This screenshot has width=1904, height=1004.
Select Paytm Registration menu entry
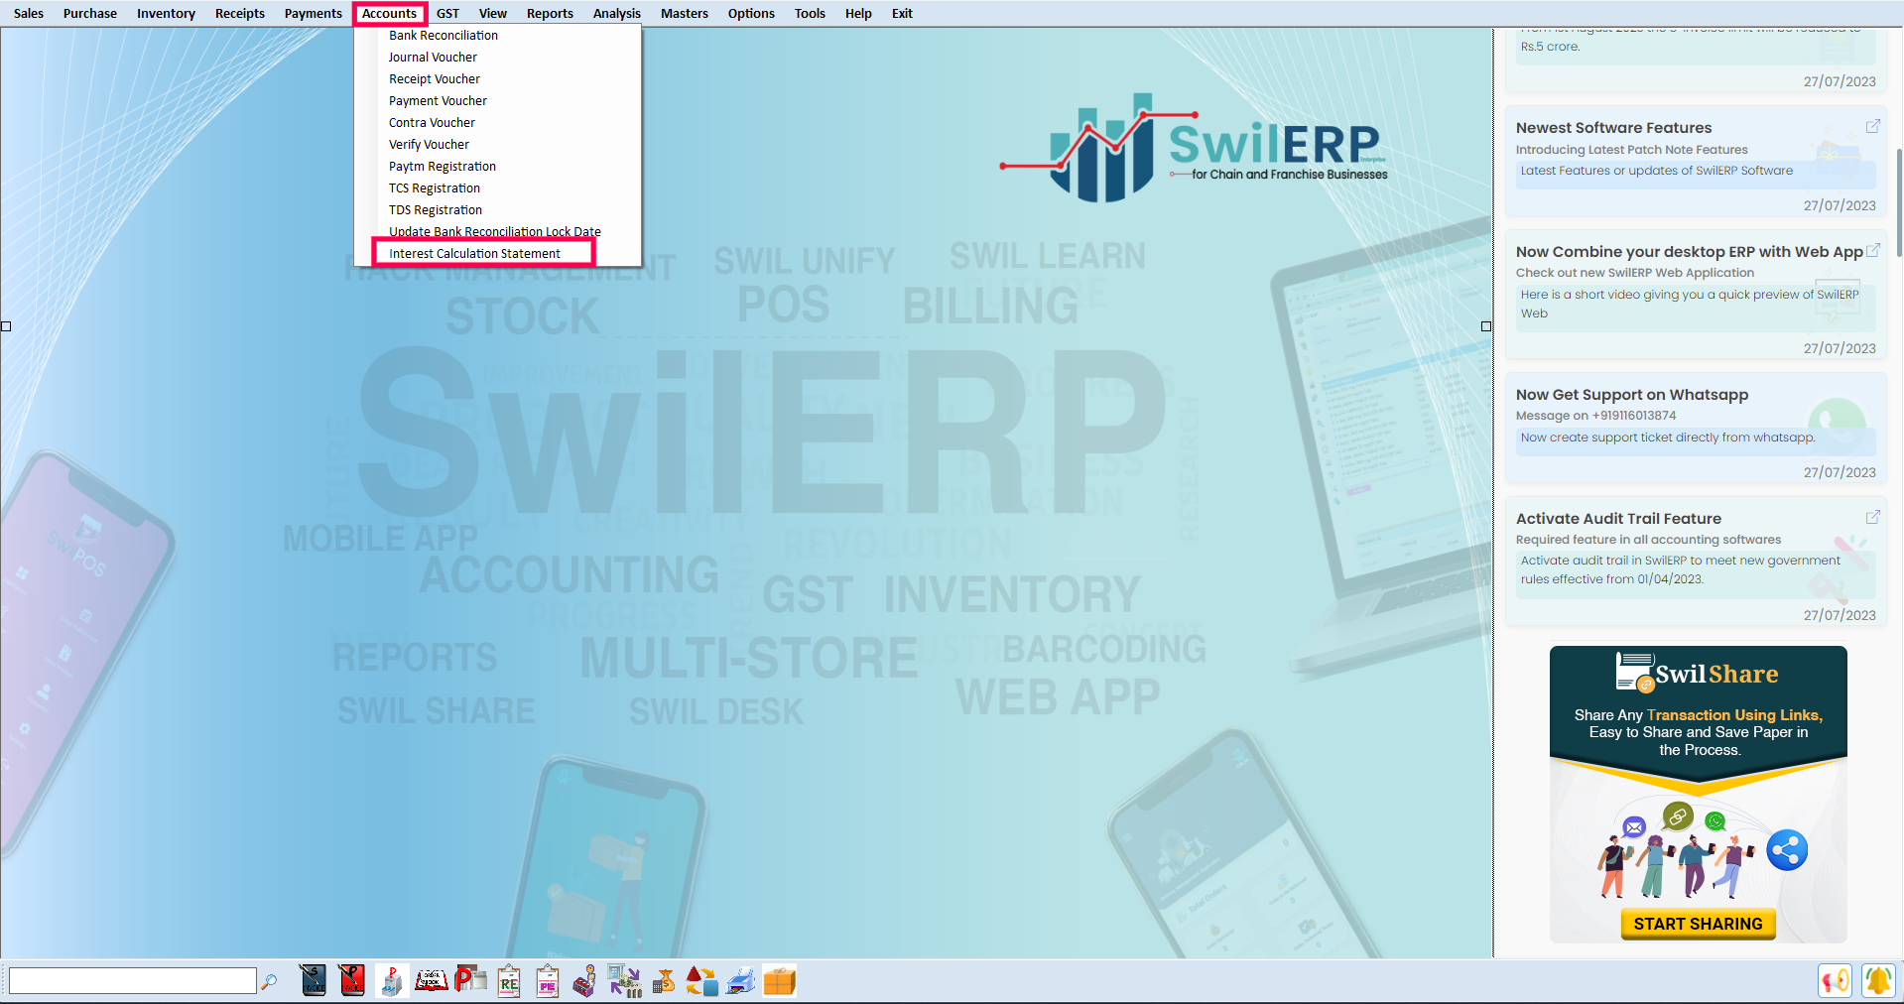[x=498, y=166]
